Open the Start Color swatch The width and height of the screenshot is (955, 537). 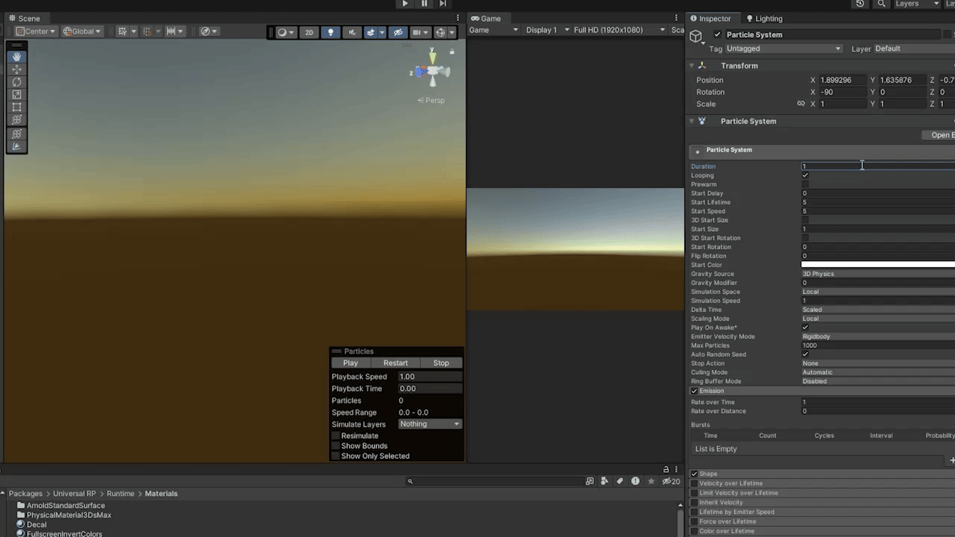877,265
